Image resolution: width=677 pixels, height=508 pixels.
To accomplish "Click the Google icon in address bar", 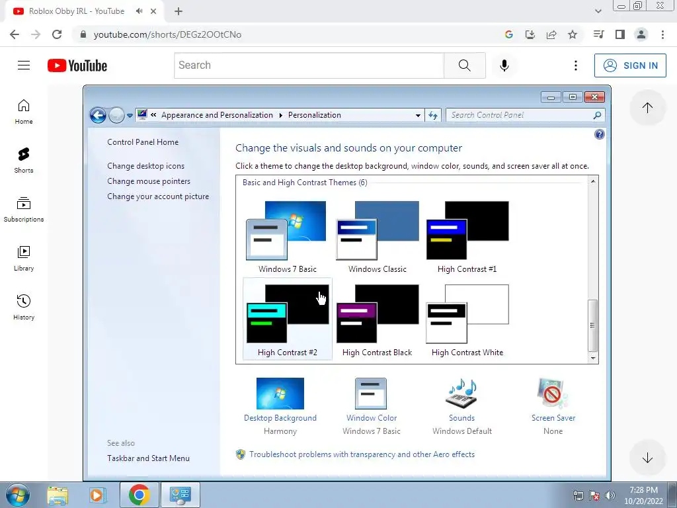I will click(509, 34).
